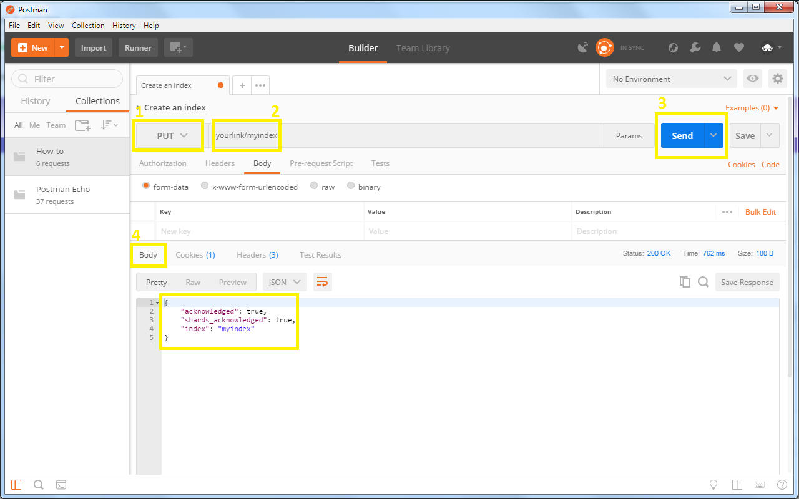The width and height of the screenshot is (799, 499).
Task: Click the environment quick look eye icon
Action: [753, 79]
